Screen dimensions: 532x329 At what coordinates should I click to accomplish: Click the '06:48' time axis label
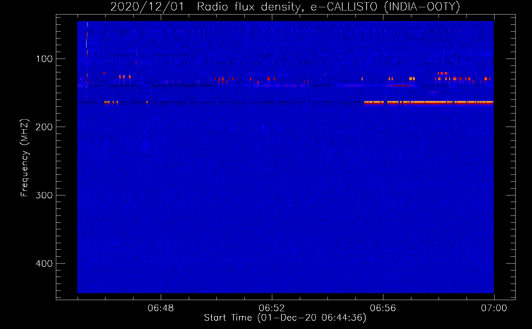160,308
